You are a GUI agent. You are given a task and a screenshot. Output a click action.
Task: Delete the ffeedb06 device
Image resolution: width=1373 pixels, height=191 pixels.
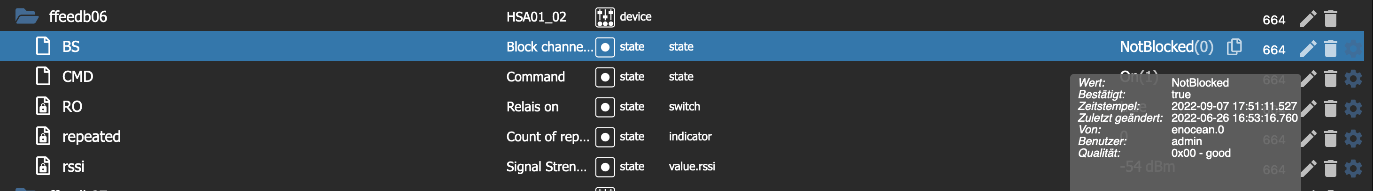pos(1330,19)
